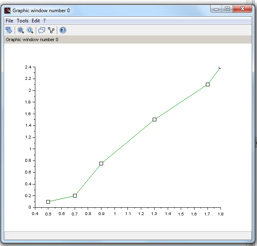Viewport: 257px width, 246px height.
Task: Select the square marker at x = 1.7
Action: 207,85
